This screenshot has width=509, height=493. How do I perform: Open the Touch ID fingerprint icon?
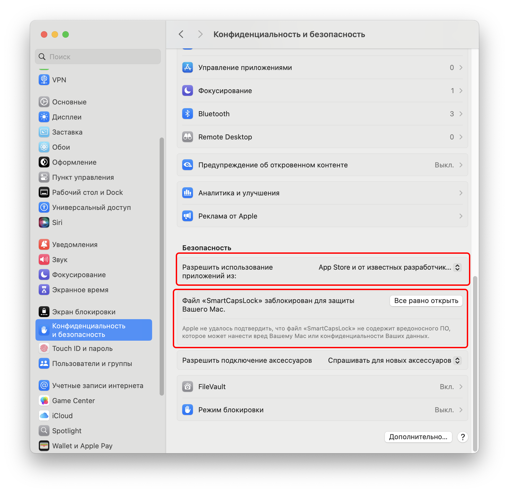[44, 348]
